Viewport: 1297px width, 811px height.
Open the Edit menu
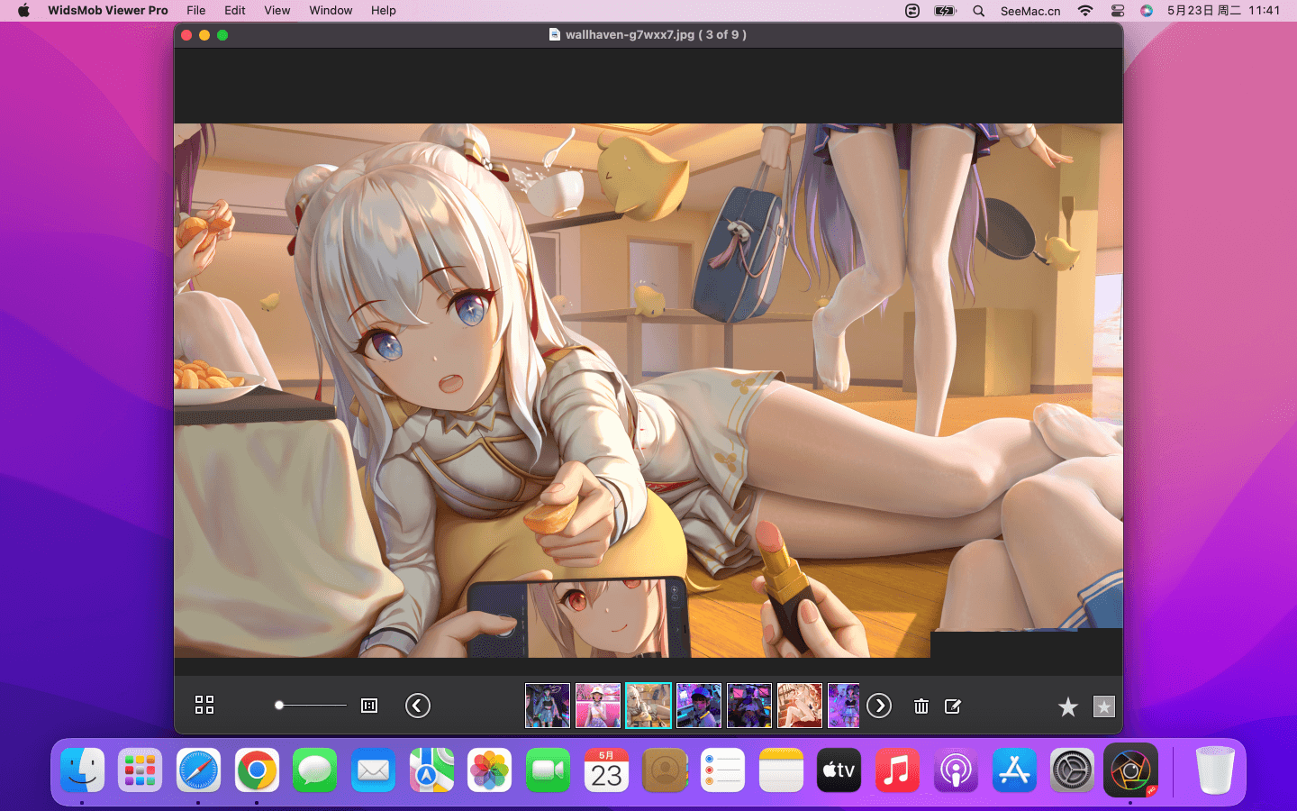click(235, 11)
